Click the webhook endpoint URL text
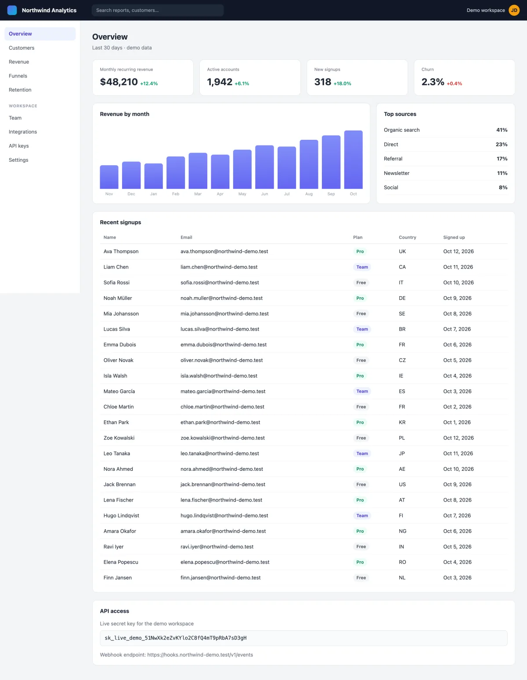This screenshot has width=527, height=680. (200, 655)
